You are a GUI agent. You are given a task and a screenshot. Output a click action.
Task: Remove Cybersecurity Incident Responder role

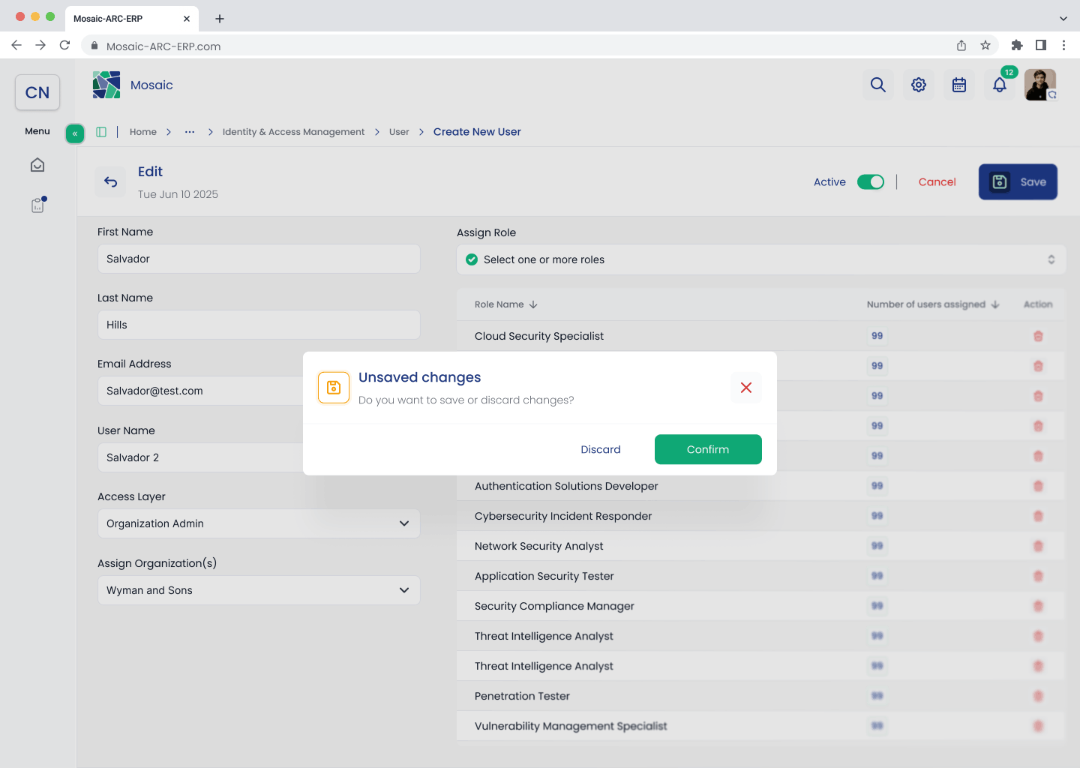pyautogui.click(x=1038, y=516)
